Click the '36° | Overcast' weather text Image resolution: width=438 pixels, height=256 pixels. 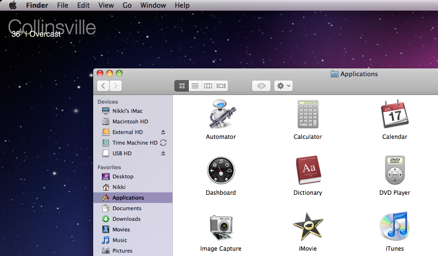coord(36,34)
